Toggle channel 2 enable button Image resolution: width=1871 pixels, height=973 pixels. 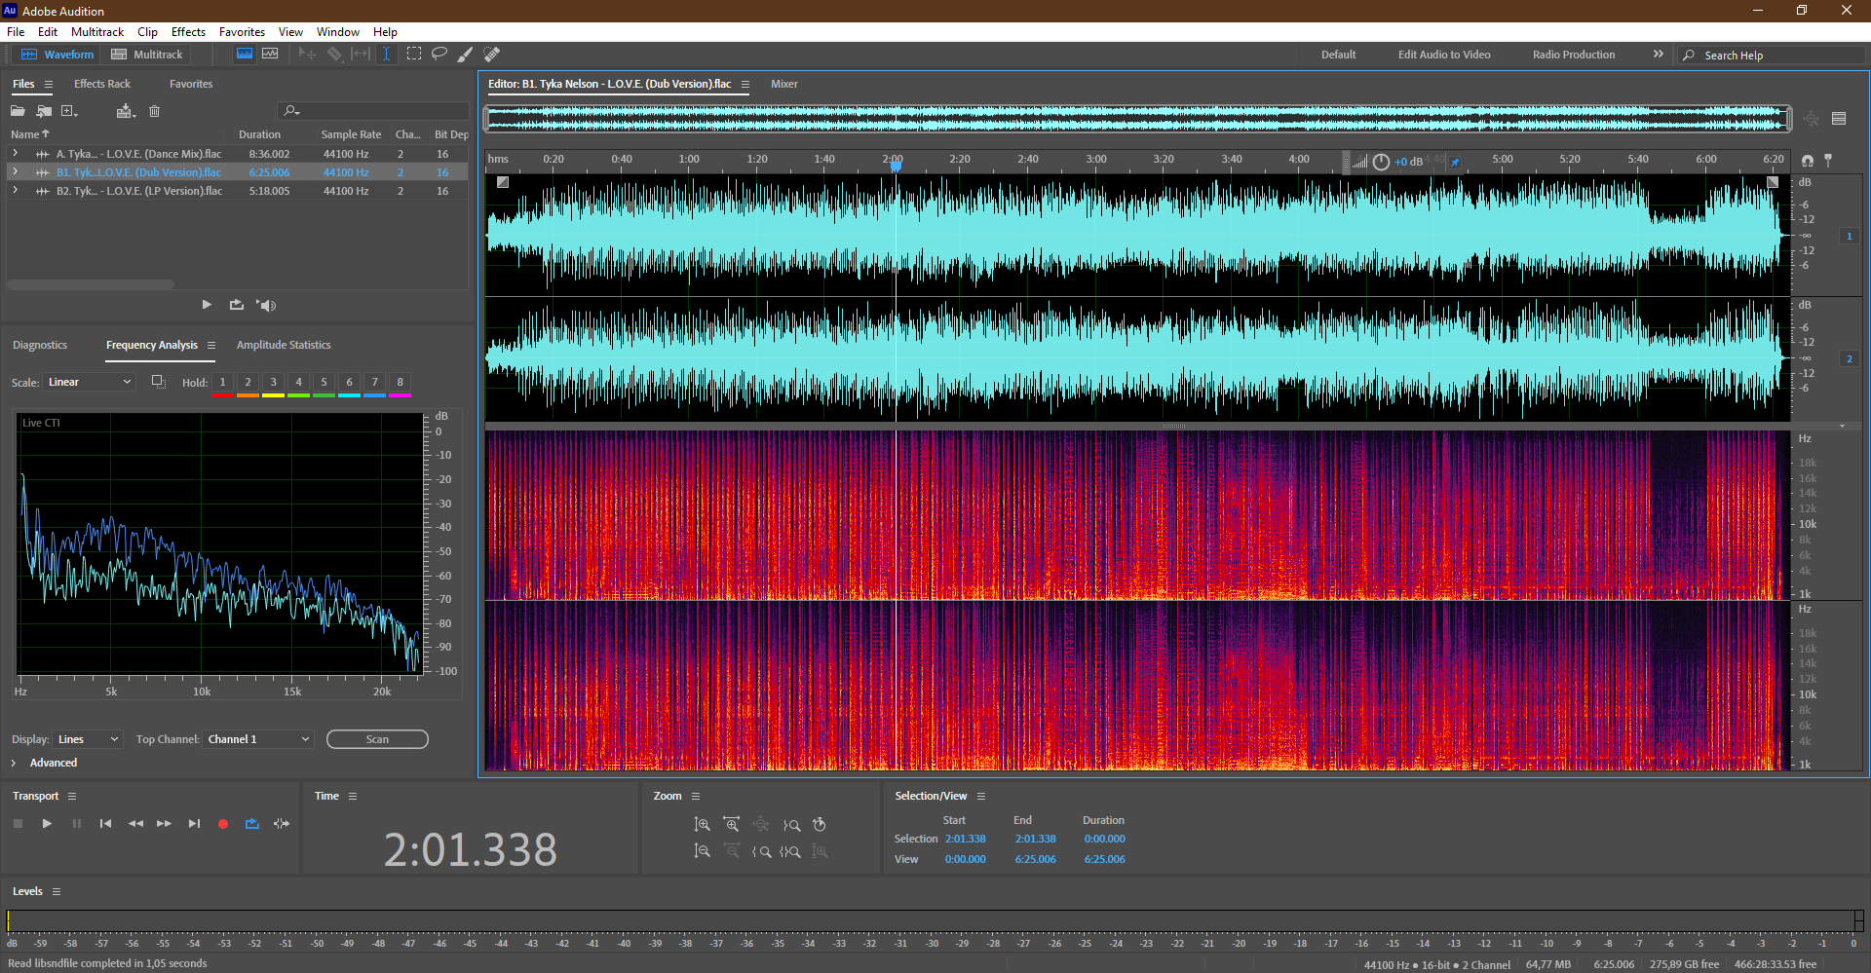pos(1849,358)
